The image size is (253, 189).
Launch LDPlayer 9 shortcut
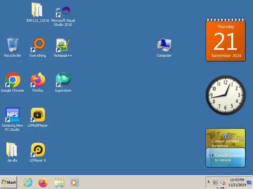pyautogui.click(x=38, y=152)
